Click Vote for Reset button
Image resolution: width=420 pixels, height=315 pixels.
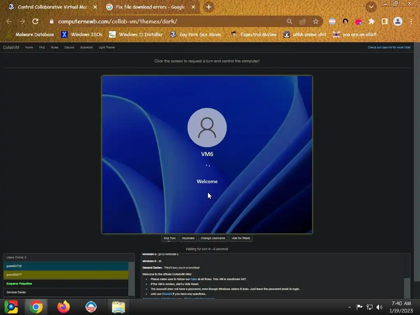pos(240,238)
